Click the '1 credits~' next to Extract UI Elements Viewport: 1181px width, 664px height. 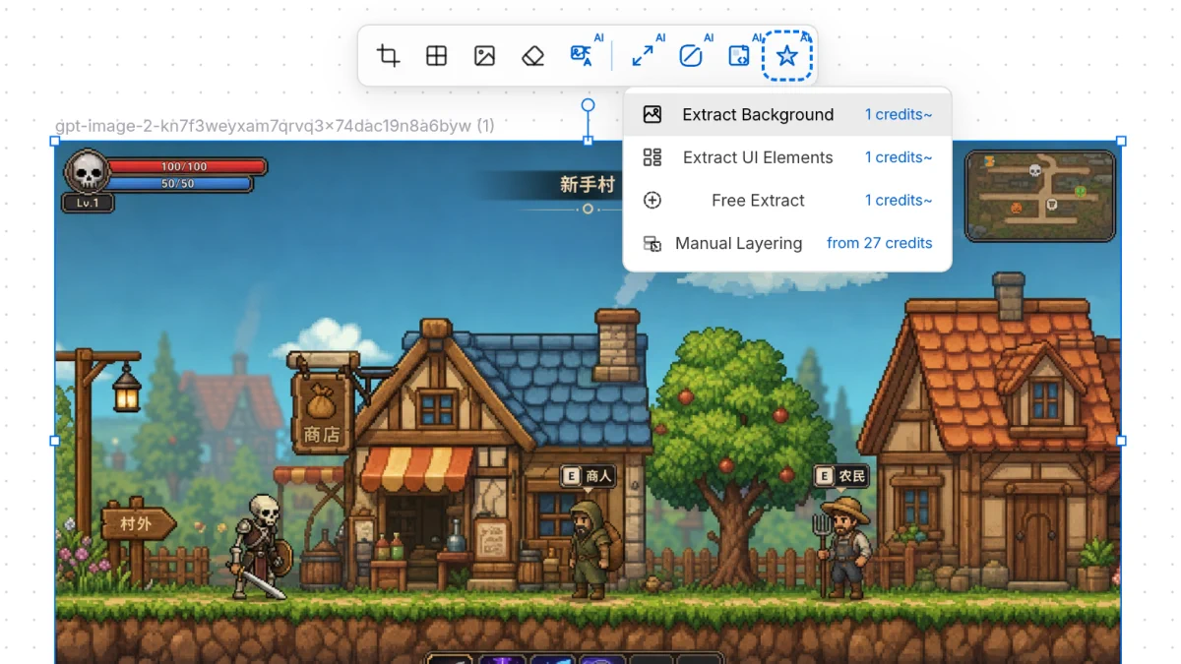click(x=899, y=157)
